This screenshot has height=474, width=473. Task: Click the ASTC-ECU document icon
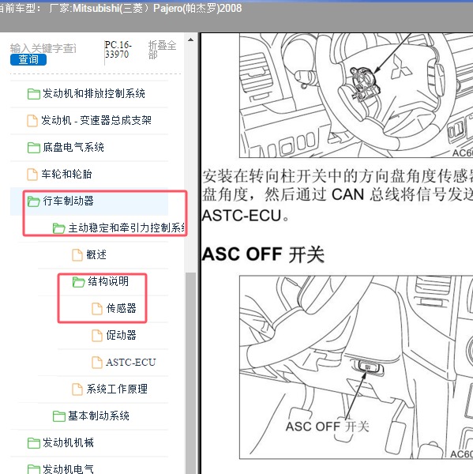tap(96, 363)
